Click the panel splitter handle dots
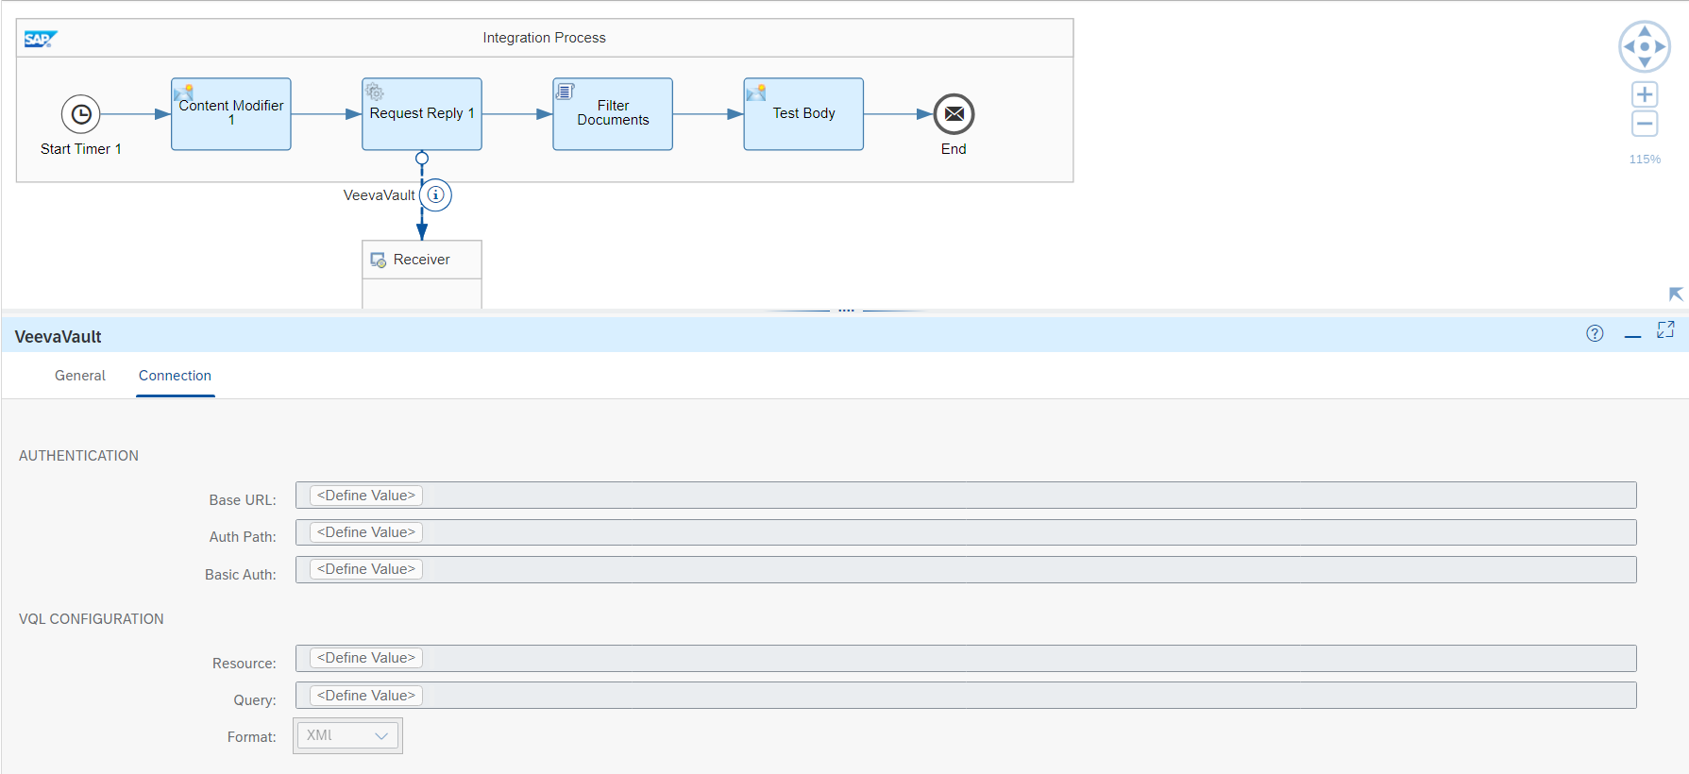Viewport: 1689px width, 774px height. pos(846,310)
